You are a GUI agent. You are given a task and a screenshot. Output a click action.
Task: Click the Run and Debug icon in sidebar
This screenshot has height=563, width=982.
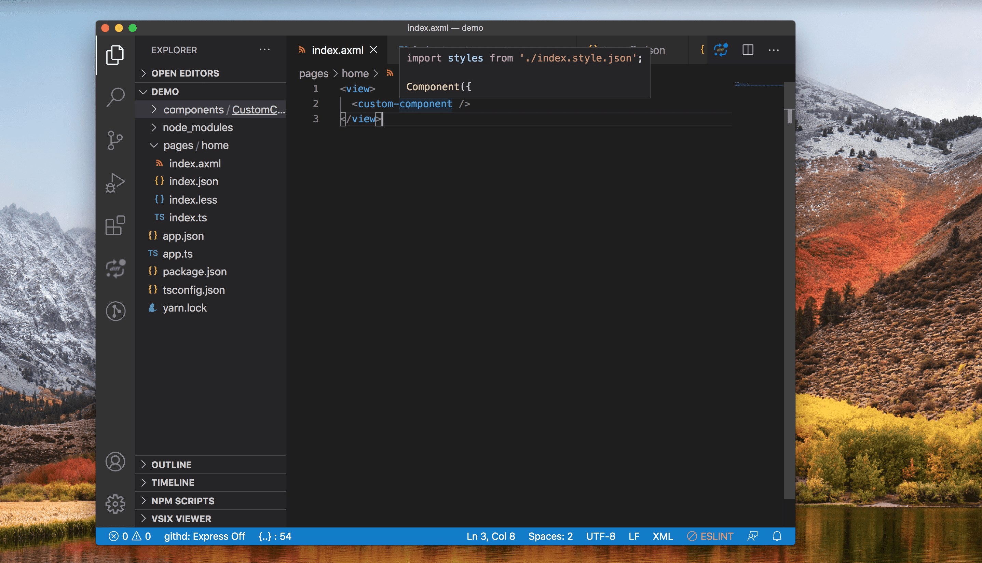coord(115,182)
